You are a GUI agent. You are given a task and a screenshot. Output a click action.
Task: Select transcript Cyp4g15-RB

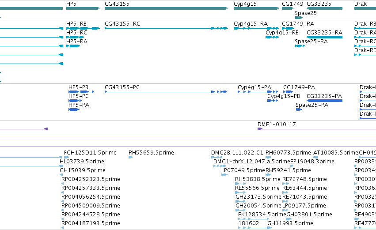click(x=273, y=37)
